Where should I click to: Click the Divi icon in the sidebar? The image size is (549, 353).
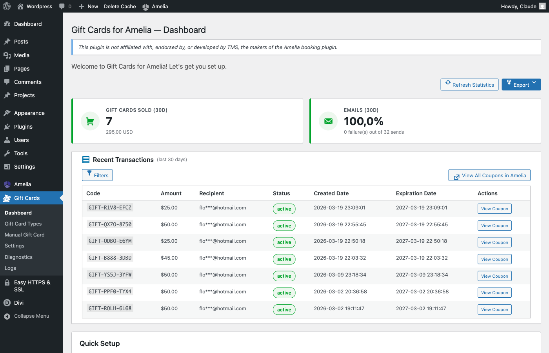[7, 303]
